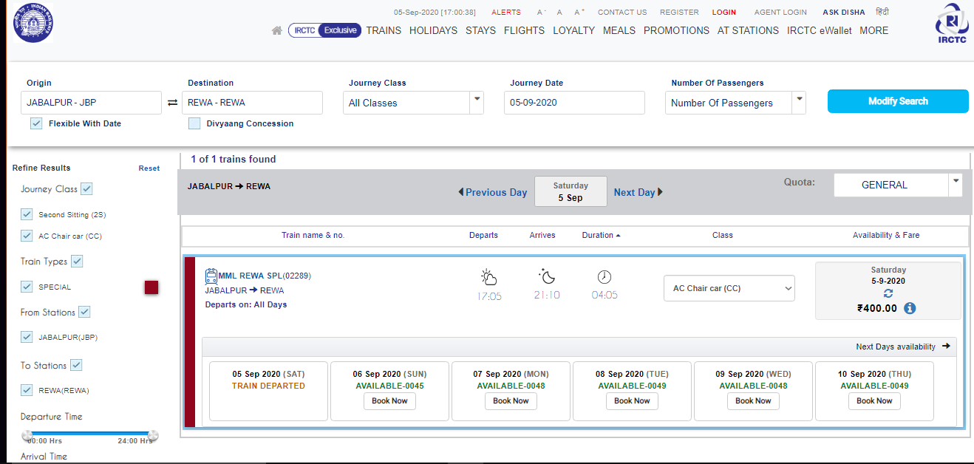This screenshot has height=464, width=974.
Task: Refresh availability for Saturday 5-9-2020
Action: click(x=888, y=294)
